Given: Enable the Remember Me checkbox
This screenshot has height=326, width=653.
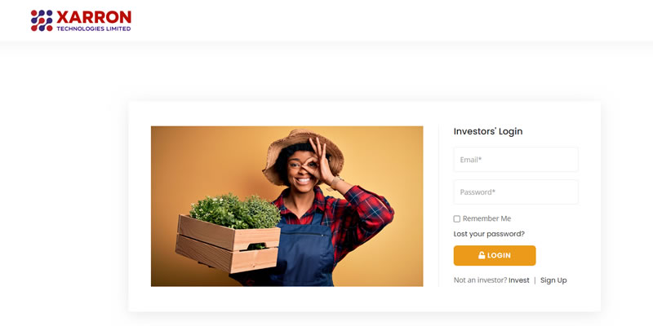Looking at the screenshot, I should (457, 218).
